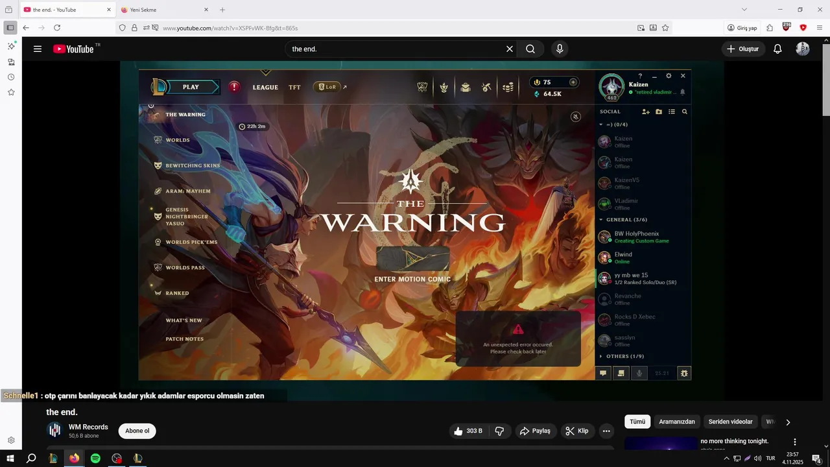Open the WM Records channel name link
The height and width of the screenshot is (467, 830).
pyautogui.click(x=88, y=427)
